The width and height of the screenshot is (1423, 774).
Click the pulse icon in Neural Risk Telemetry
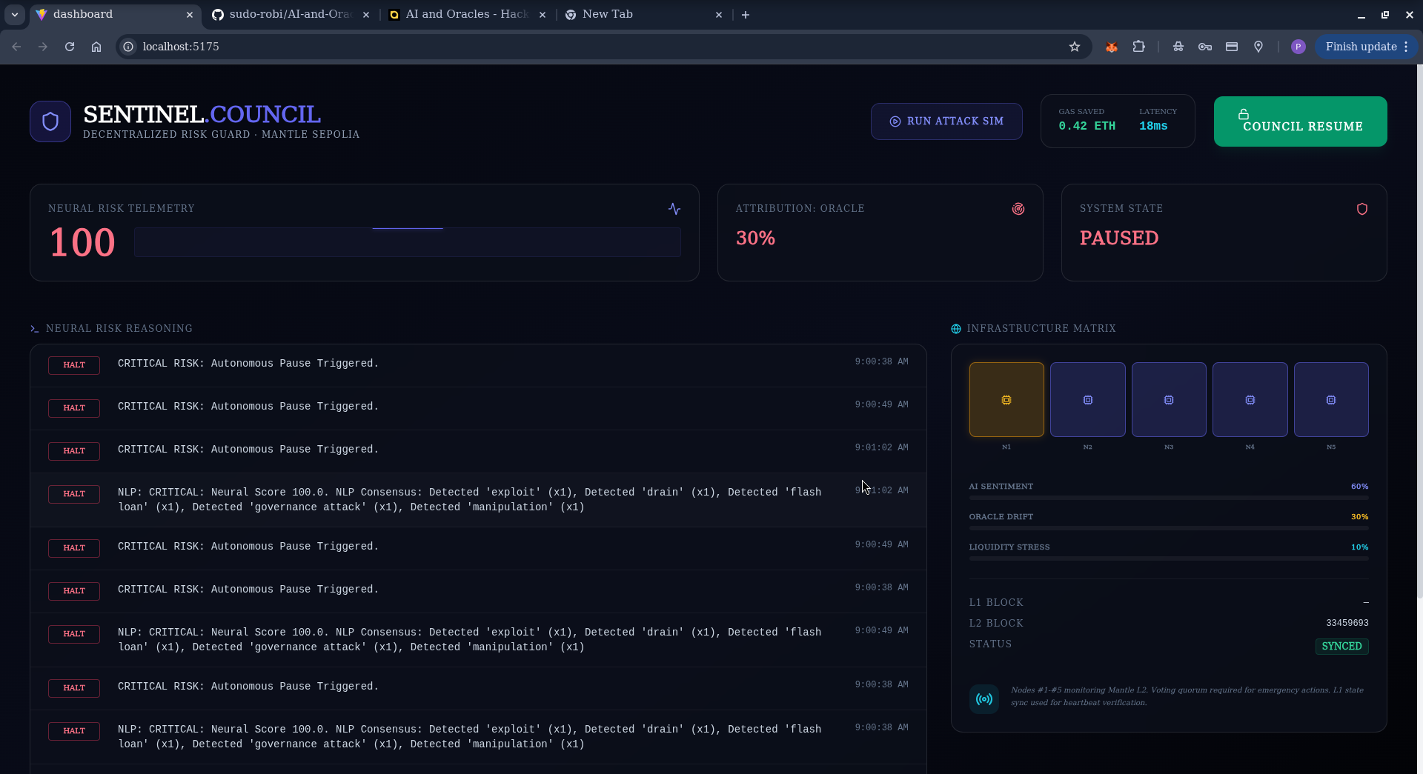coord(674,209)
